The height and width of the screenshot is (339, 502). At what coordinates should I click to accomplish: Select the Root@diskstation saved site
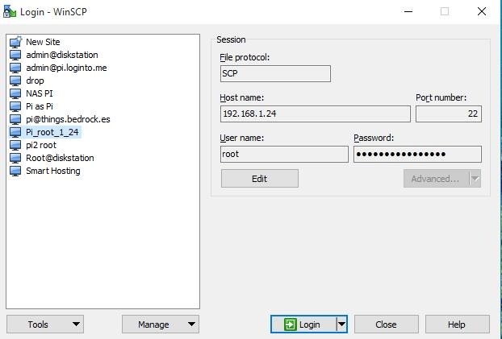coord(59,158)
